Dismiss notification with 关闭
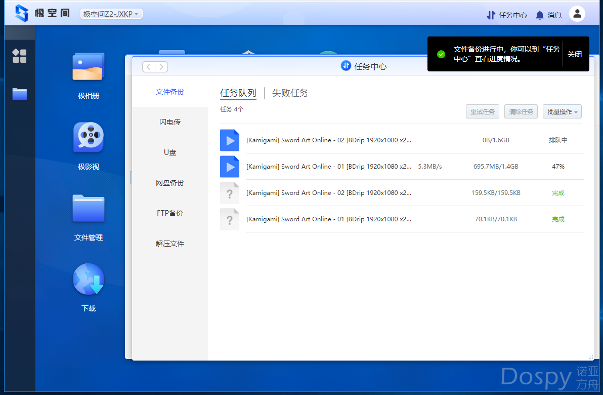This screenshot has width=603, height=395. pyautogui.click(x=575, y=54)
